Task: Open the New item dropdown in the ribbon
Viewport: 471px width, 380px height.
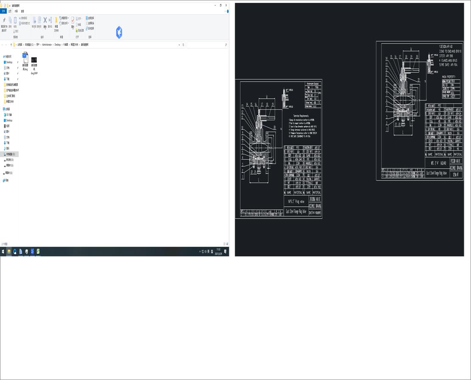Action: pos(64,18)
